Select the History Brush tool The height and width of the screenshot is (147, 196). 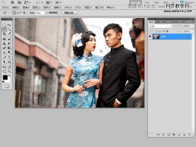click(9, 44)
